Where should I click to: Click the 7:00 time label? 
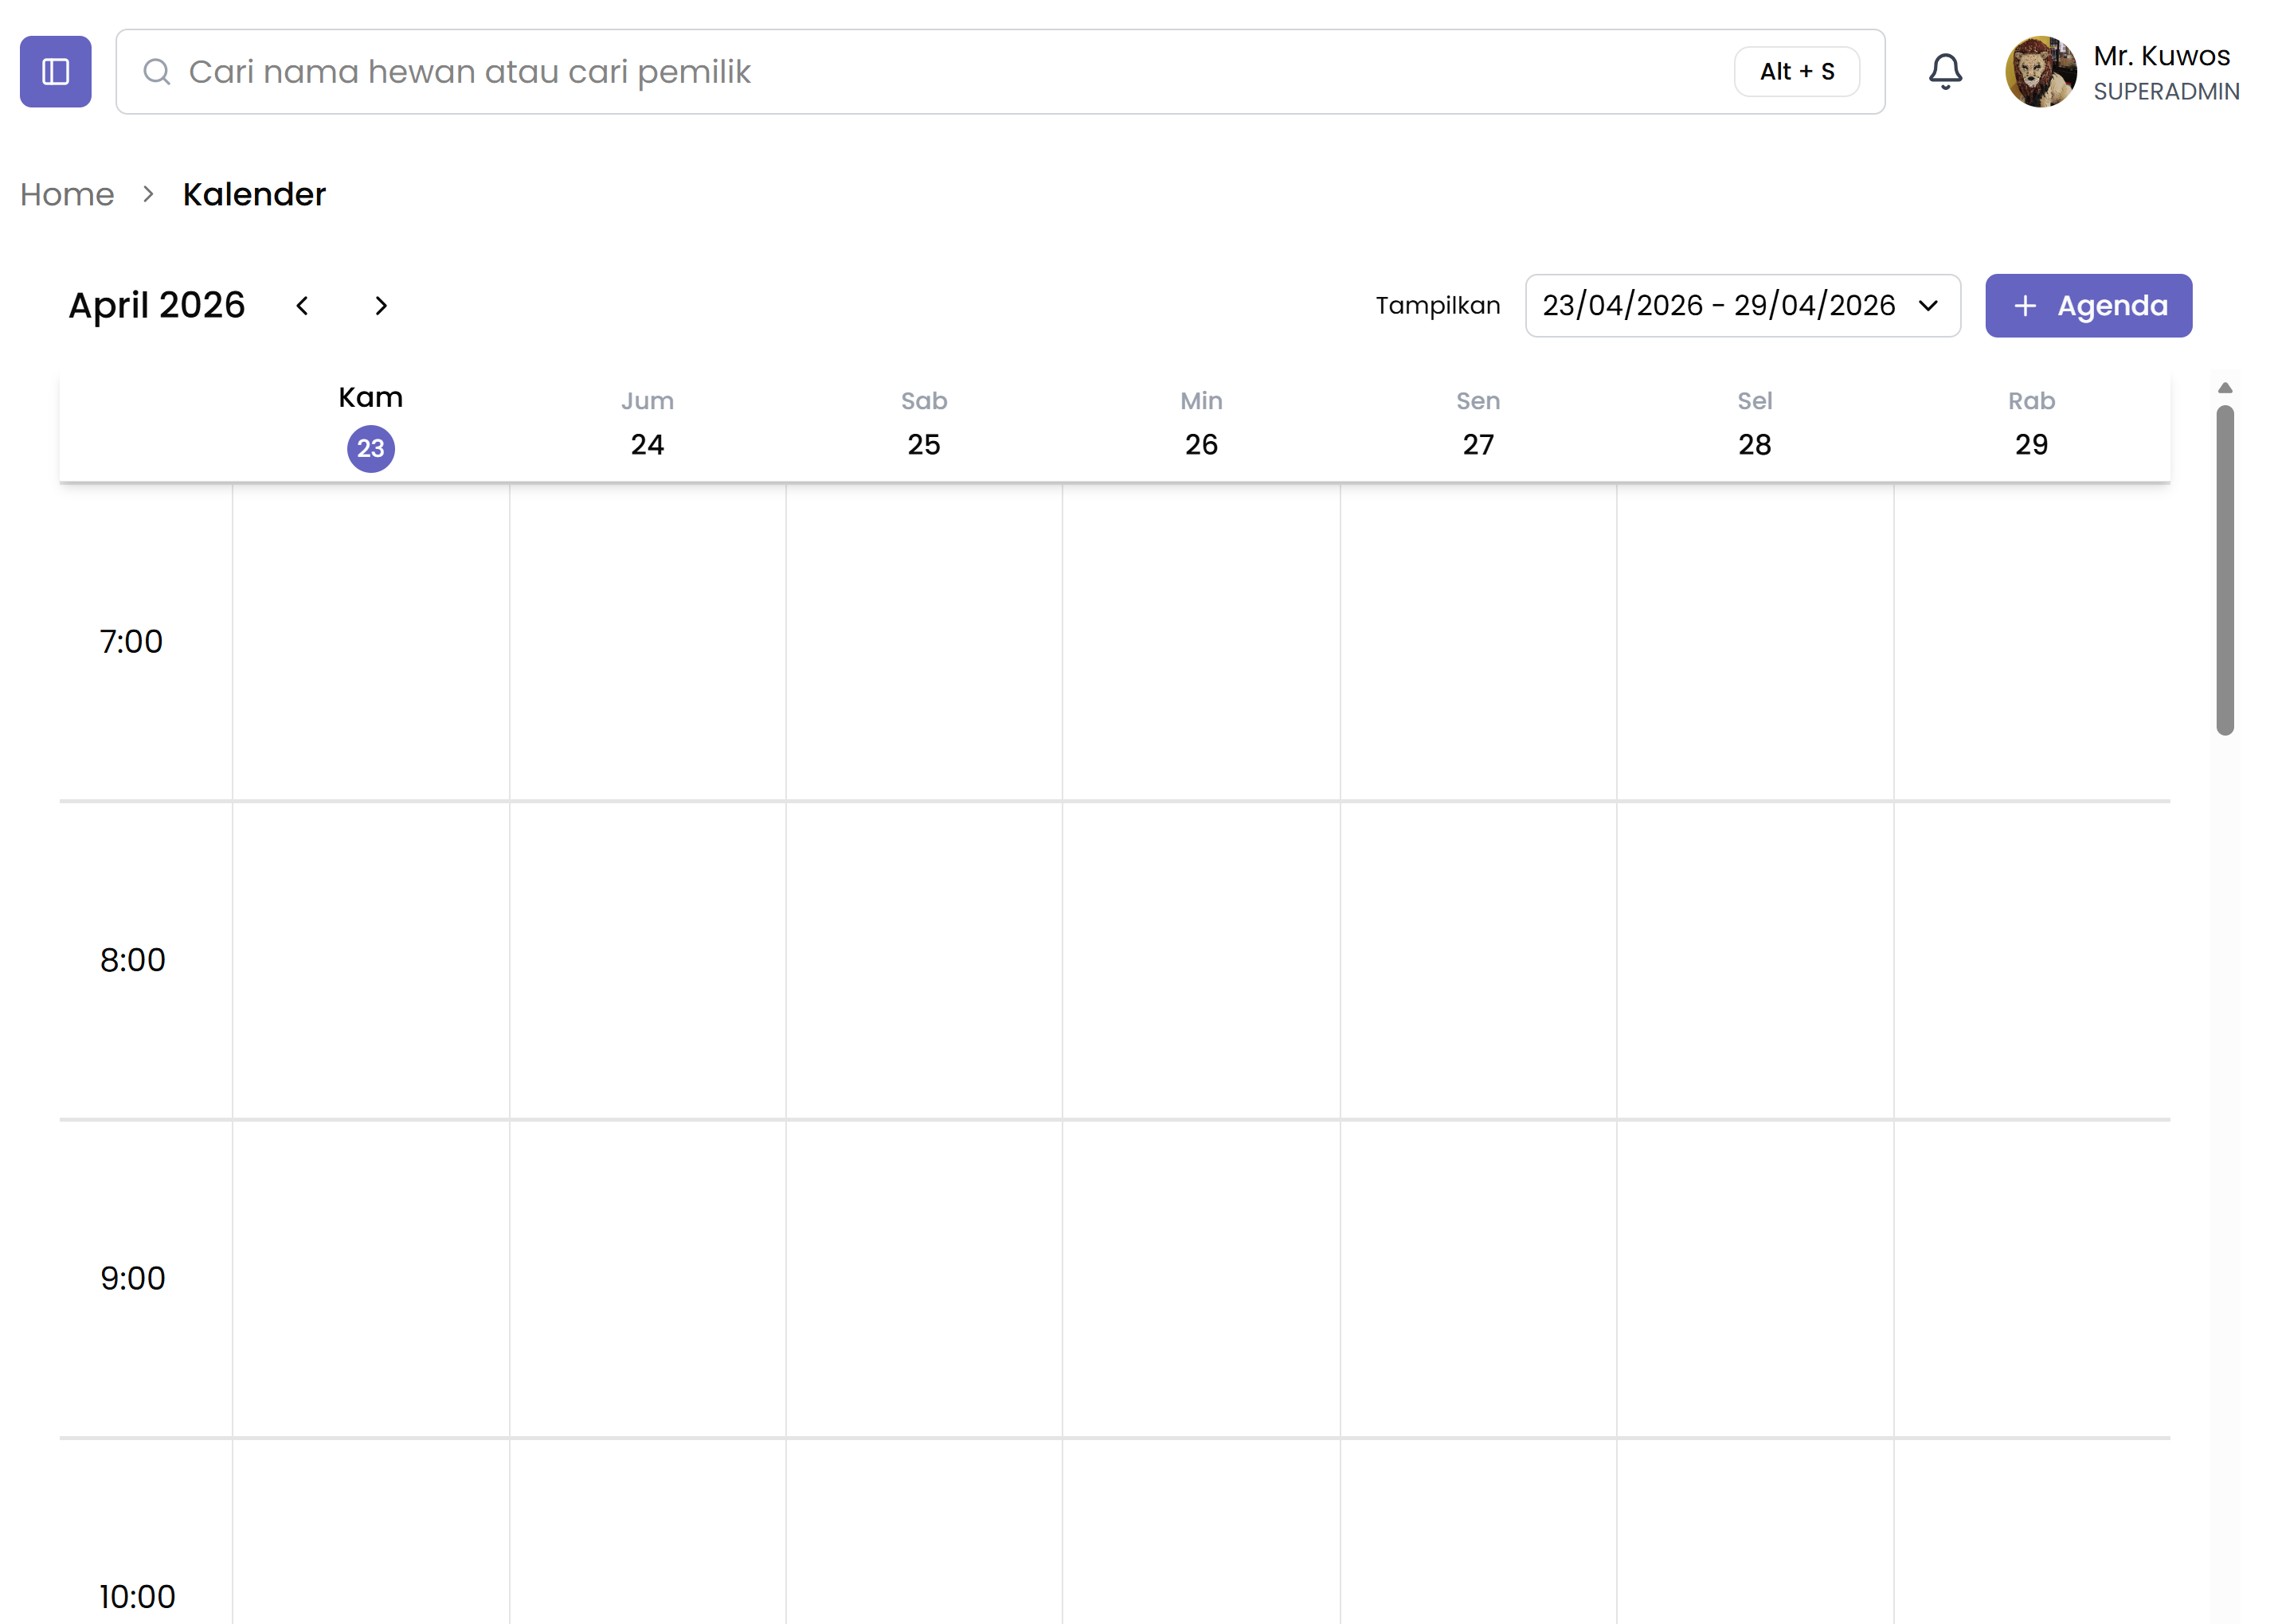click(131, 641)
